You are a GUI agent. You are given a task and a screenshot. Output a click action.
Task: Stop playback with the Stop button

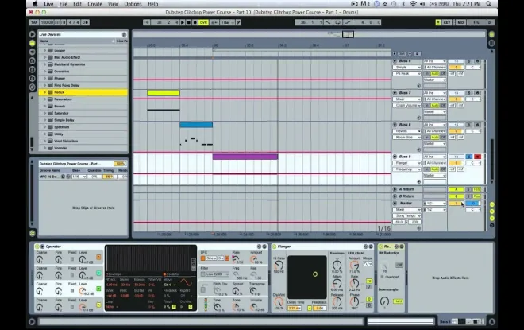point(189,22)
